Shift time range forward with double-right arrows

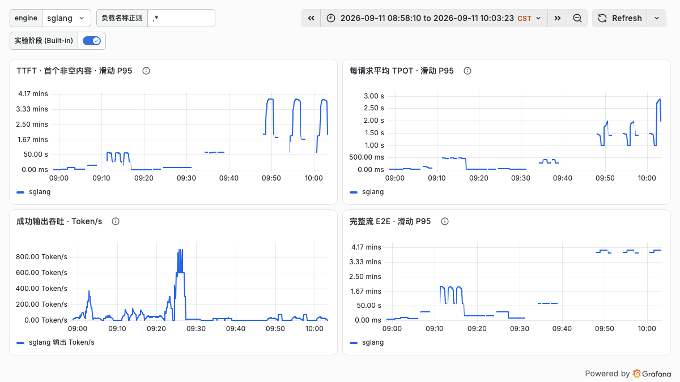(x=558, y=18)
